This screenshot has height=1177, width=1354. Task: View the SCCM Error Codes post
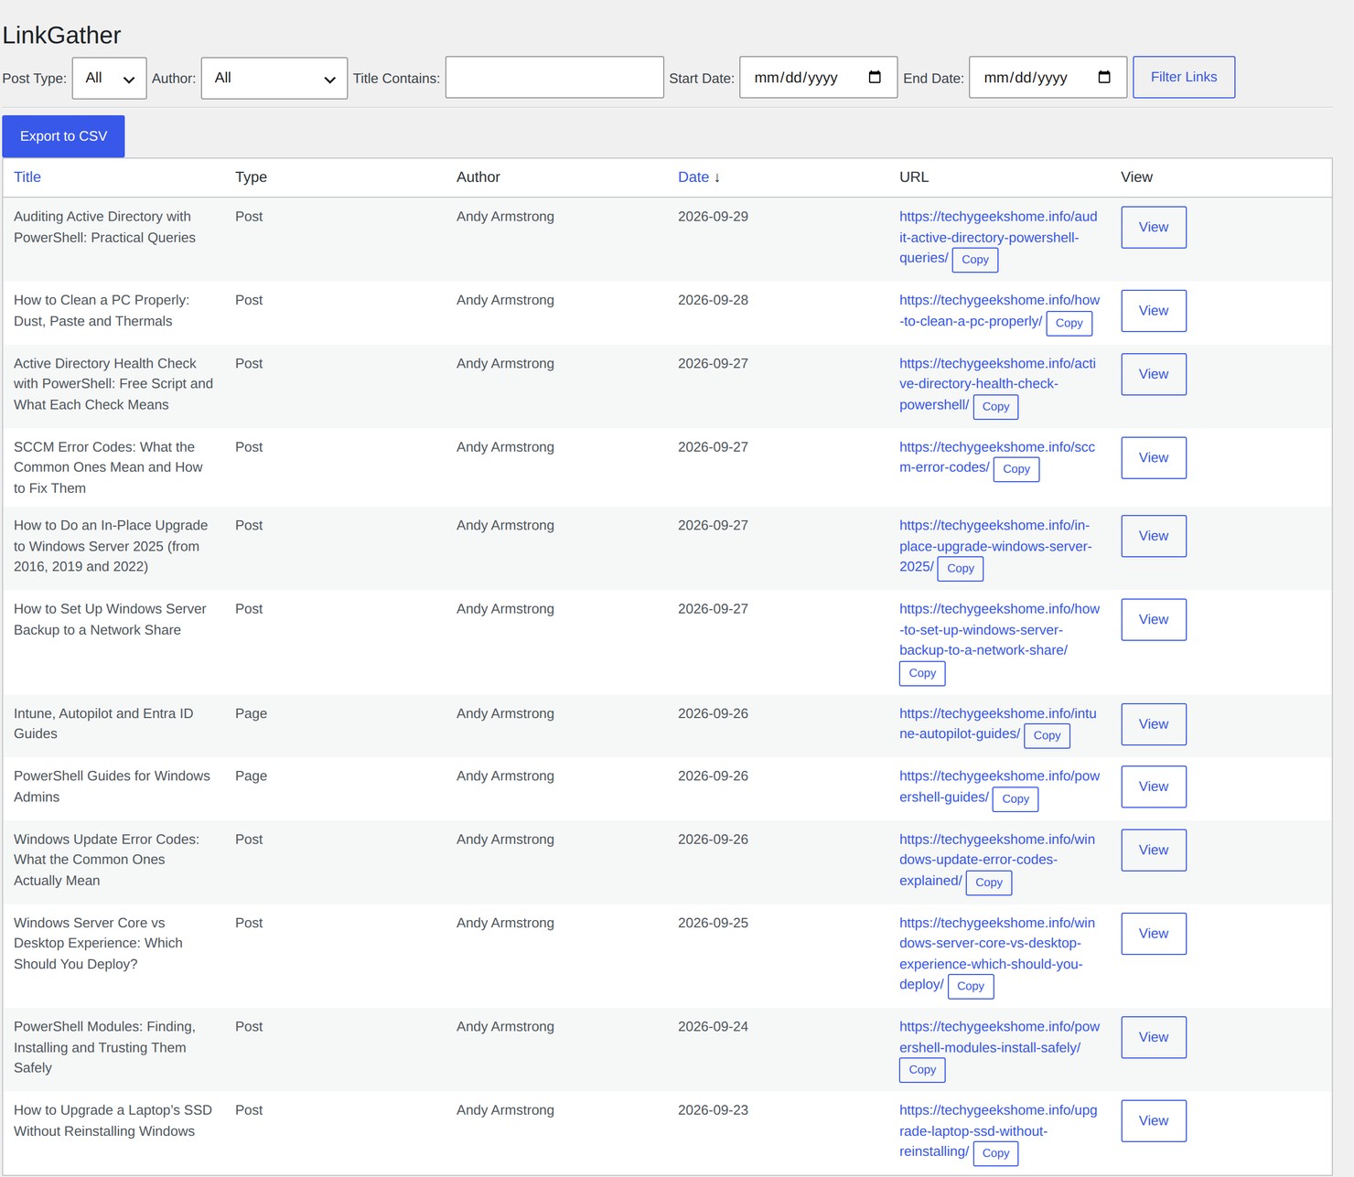pos(1154,457)
